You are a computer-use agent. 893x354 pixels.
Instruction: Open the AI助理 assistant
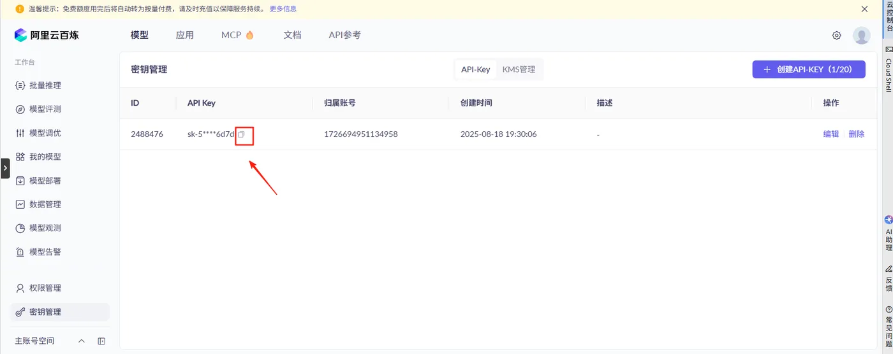click(889, 233)
